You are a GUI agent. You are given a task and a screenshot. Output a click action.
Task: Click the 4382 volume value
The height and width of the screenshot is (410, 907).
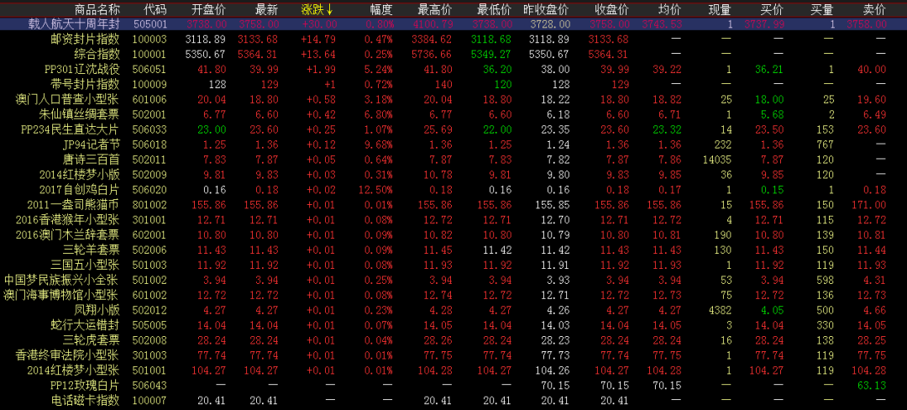click(x=720, y=310)
